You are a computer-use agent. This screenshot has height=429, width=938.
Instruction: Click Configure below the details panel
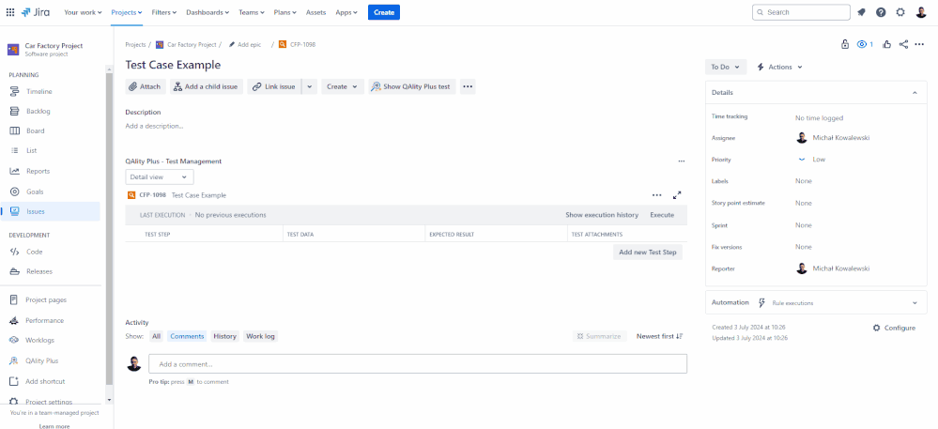tap(894, 328)
